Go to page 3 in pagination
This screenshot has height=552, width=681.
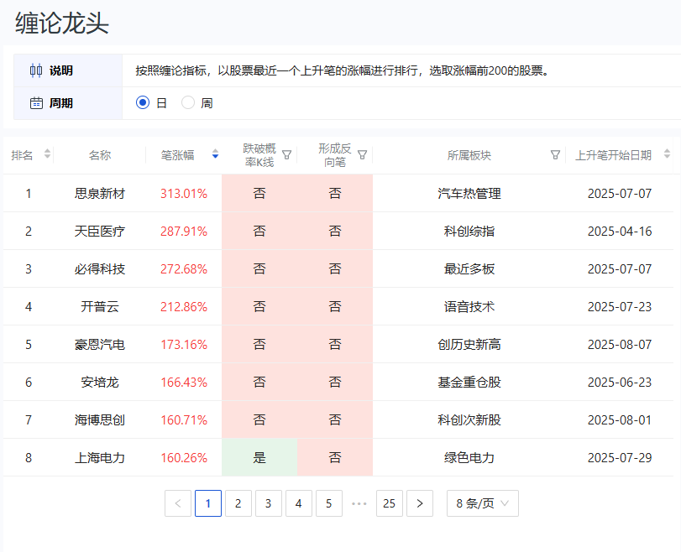click(x=269, y=503)
